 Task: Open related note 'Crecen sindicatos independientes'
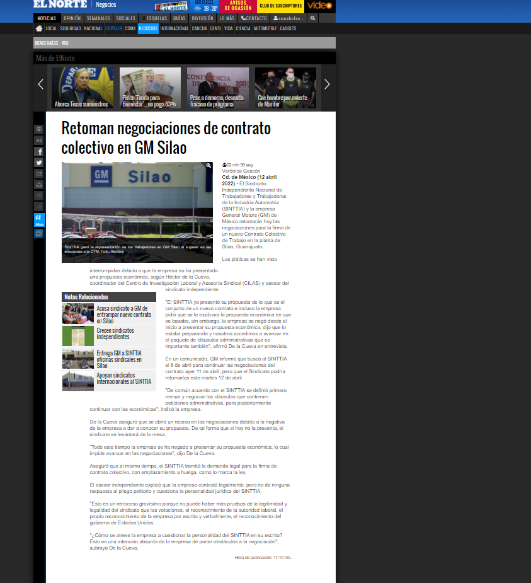pos(109,336)
